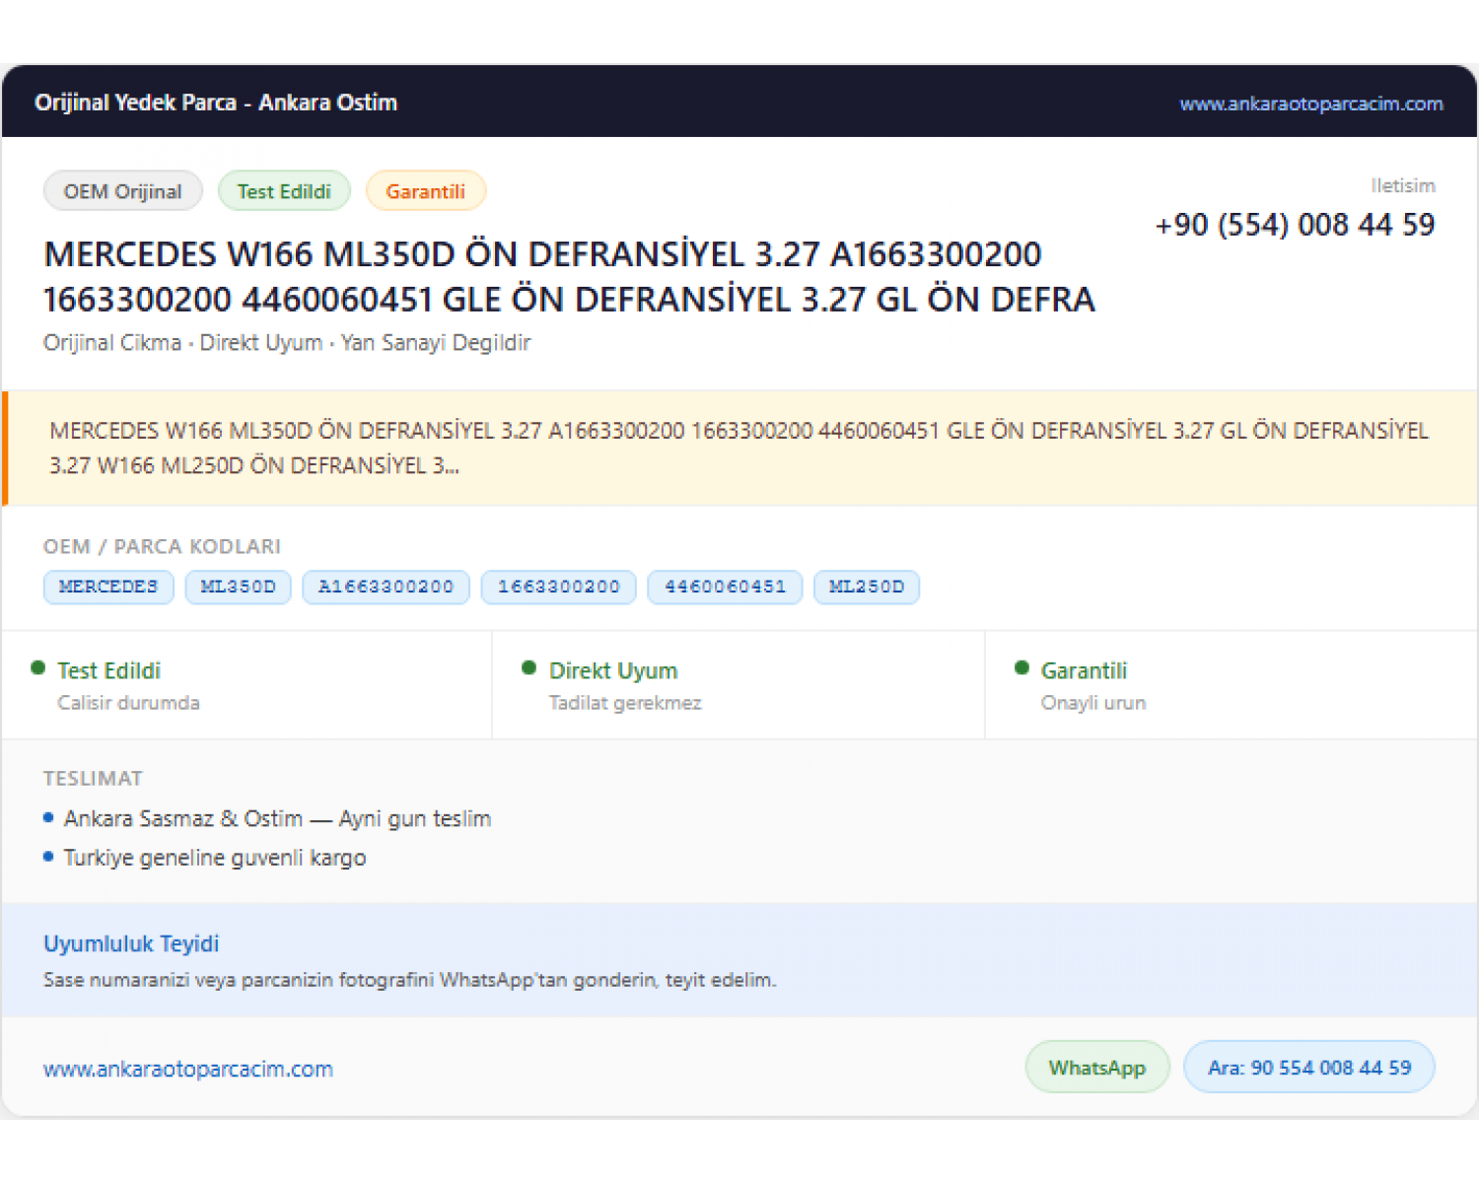Select the OEM Orijinal badge
The image size is (1479, 1183).
(x=123, y=191)
